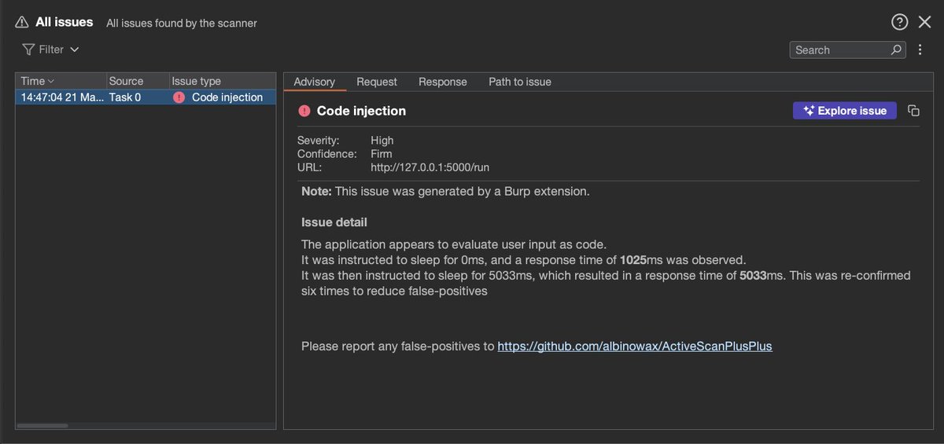Switch to the Advisory tab
This screenshot has width=944, height=444.
[314, 82]
